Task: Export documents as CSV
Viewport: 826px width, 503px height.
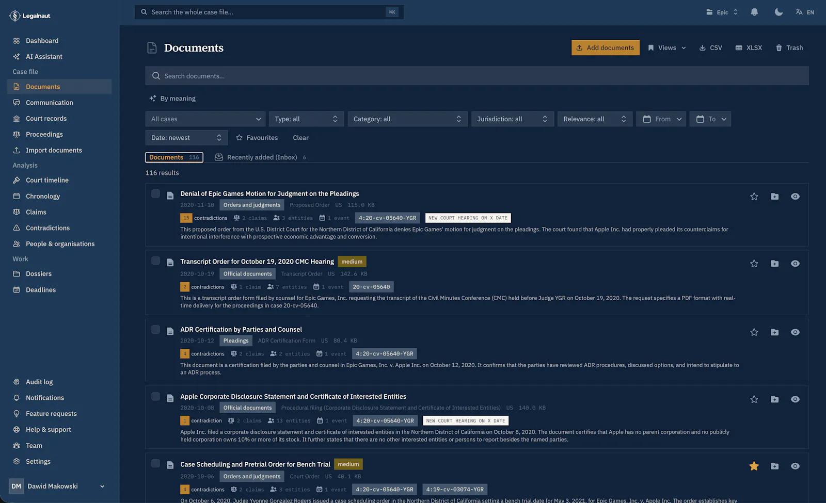Action: pyautogui.click(x=710, y=48)
